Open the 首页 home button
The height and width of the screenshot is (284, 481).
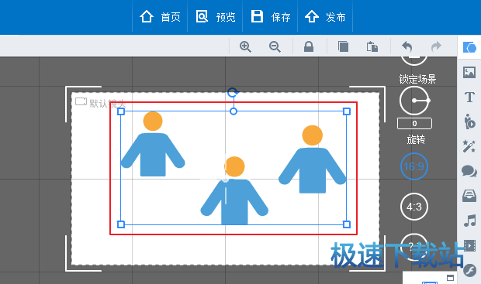click(x=160, y=16)
